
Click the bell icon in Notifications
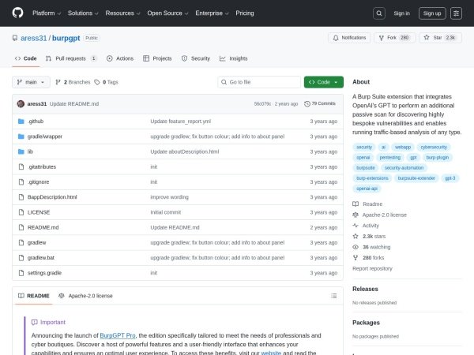coord(336,38)
